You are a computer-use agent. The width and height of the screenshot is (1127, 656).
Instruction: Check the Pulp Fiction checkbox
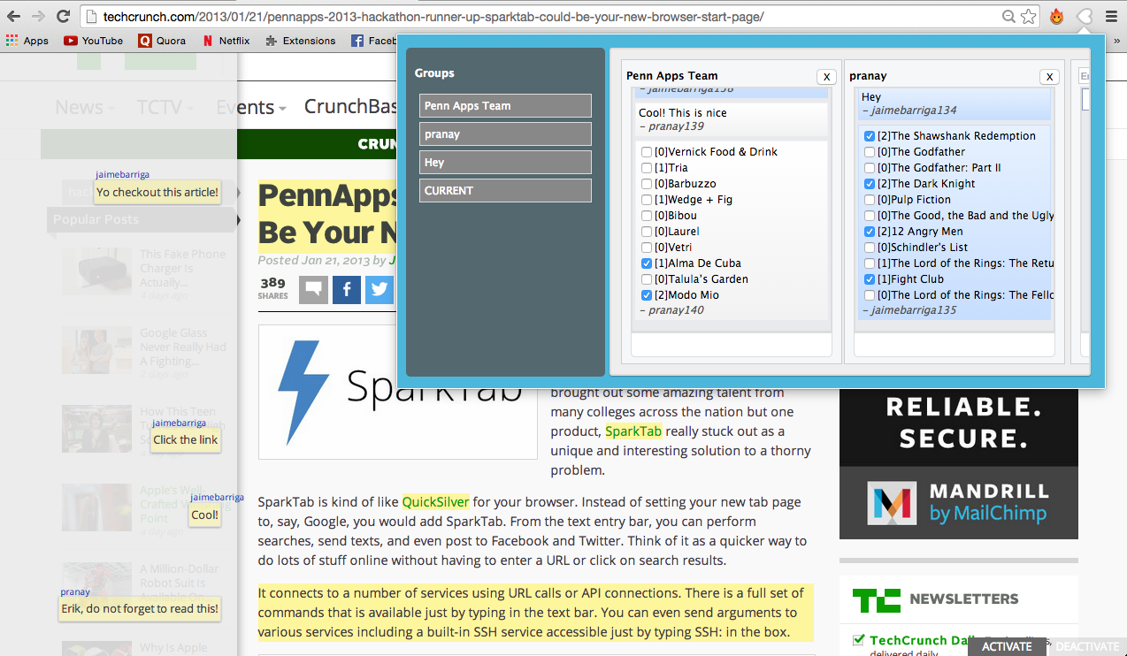point(870,200)
